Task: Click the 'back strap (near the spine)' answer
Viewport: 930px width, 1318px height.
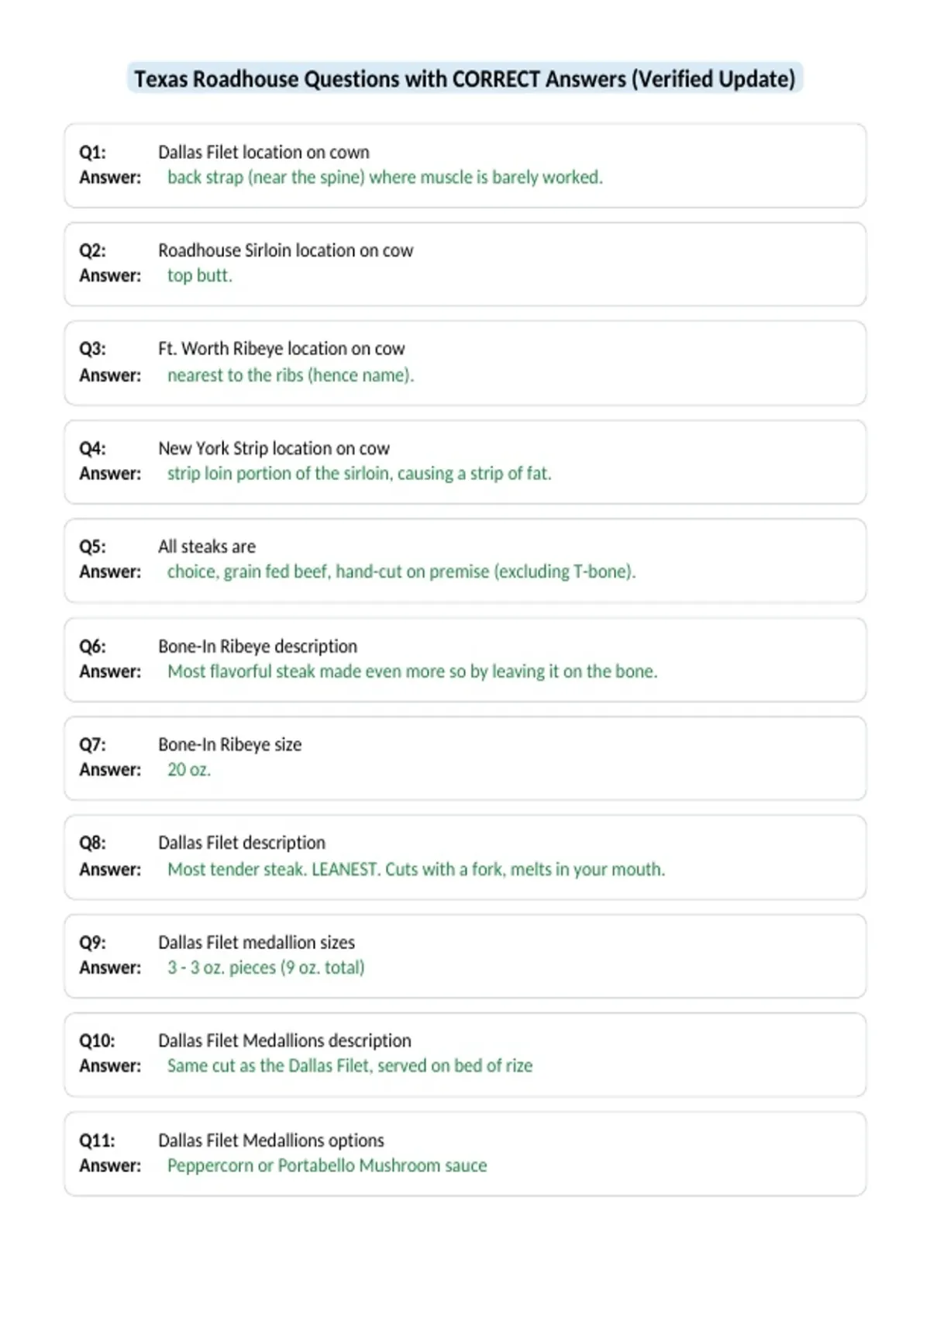Action: point(385,178)
